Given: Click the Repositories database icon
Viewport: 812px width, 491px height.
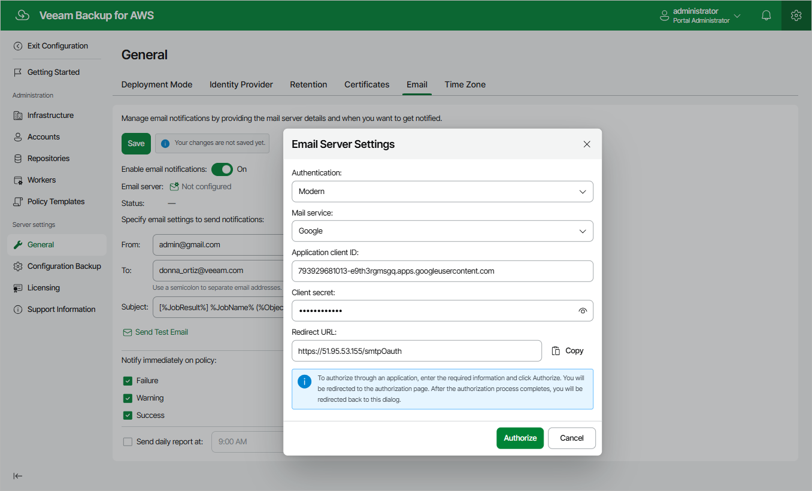Looking at the screenshot, I should click(18, 159).
